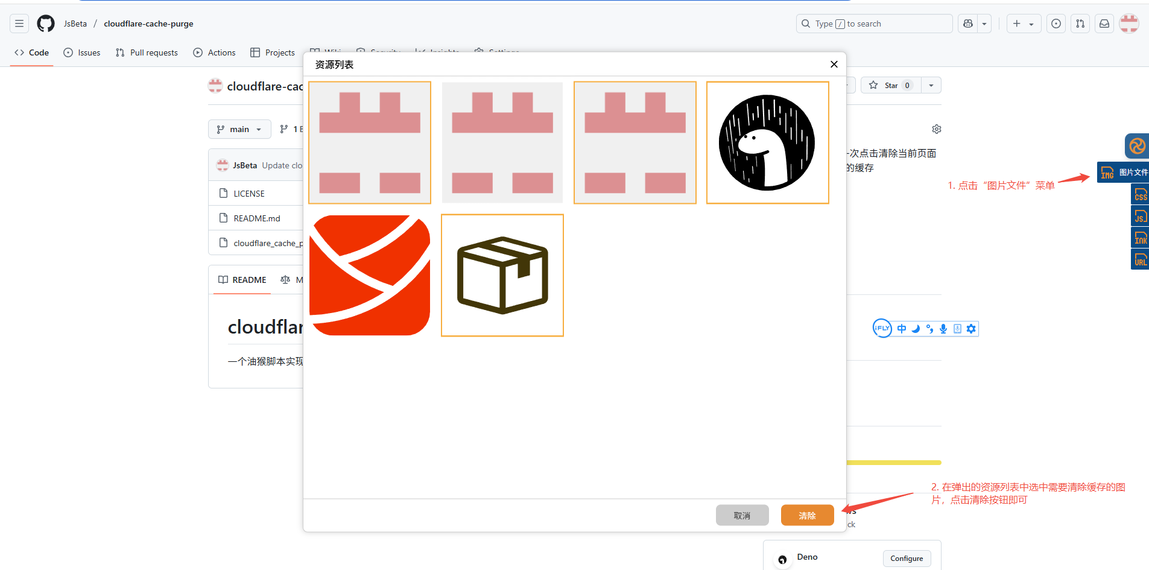Click the 取消 cancel button

click(742, 515)
